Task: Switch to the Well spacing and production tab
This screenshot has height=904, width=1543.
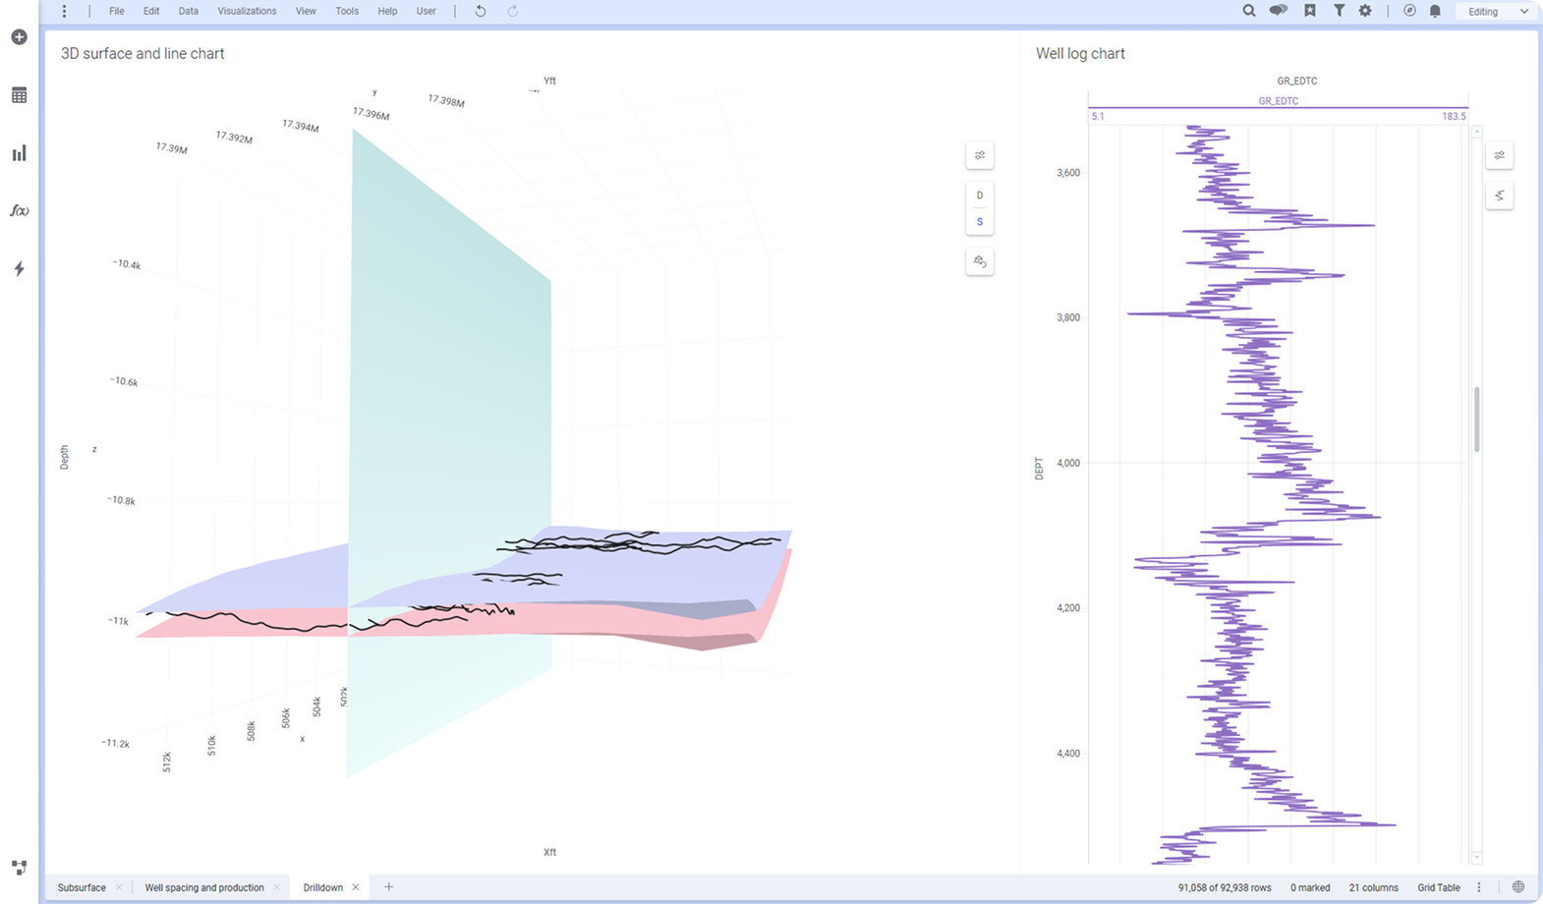Action: (204, 887)
